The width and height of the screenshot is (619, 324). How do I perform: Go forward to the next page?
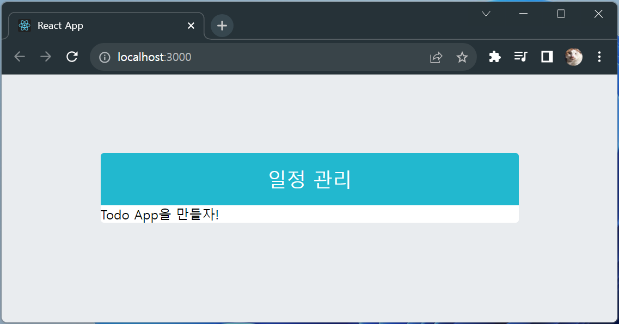[45, 57]
